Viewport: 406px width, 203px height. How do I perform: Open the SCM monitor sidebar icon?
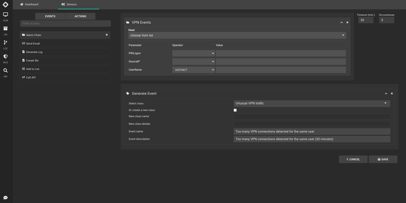[x=5, y=15]
